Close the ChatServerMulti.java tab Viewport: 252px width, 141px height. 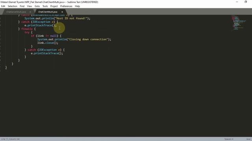click(x=30, y=12)
